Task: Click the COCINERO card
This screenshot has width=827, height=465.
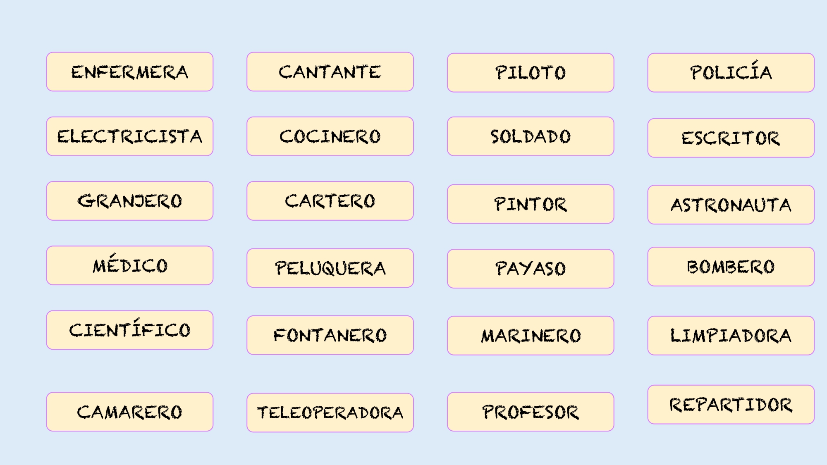Action: click(330, 136)
